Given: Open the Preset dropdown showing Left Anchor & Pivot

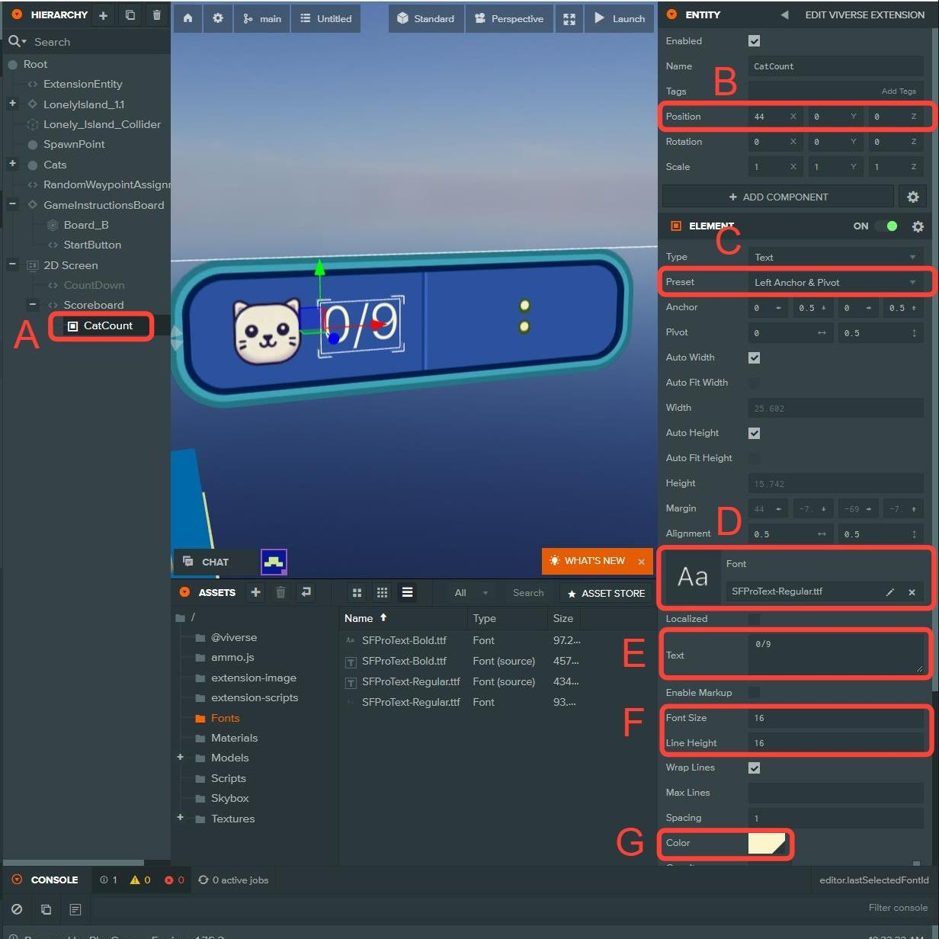Looking at the screenshot, I should (835, 282).
